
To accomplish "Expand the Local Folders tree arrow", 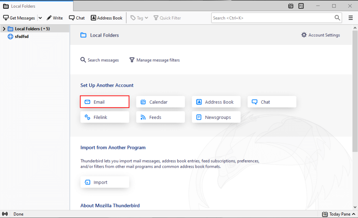I will coord(4,29).
